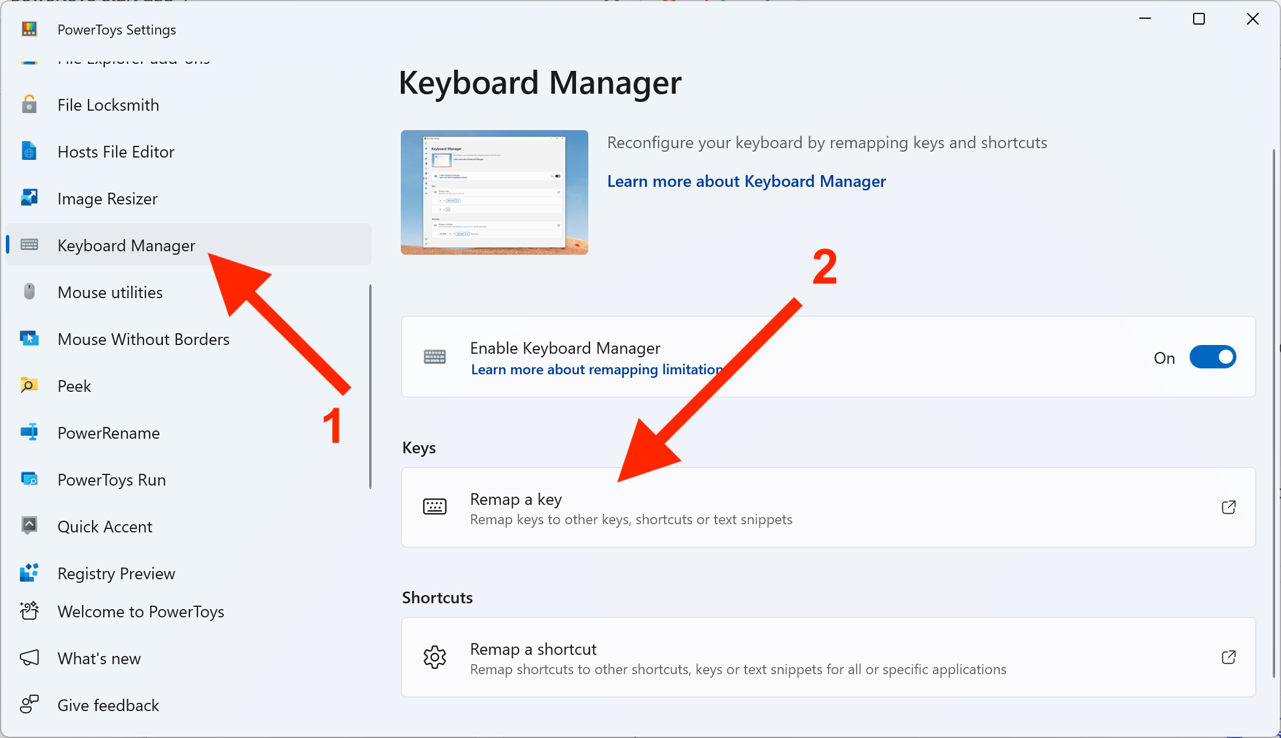Open Mouse utilities settings
The width and height of the screenshot is (1281, 738).
coord(189,292)
